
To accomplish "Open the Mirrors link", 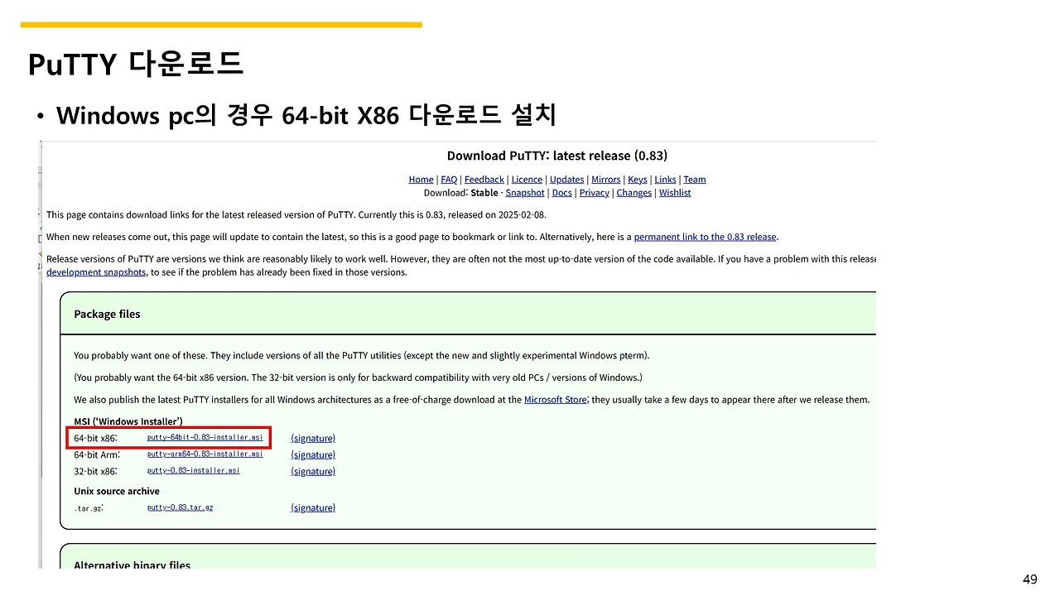I will pos(606,180).
